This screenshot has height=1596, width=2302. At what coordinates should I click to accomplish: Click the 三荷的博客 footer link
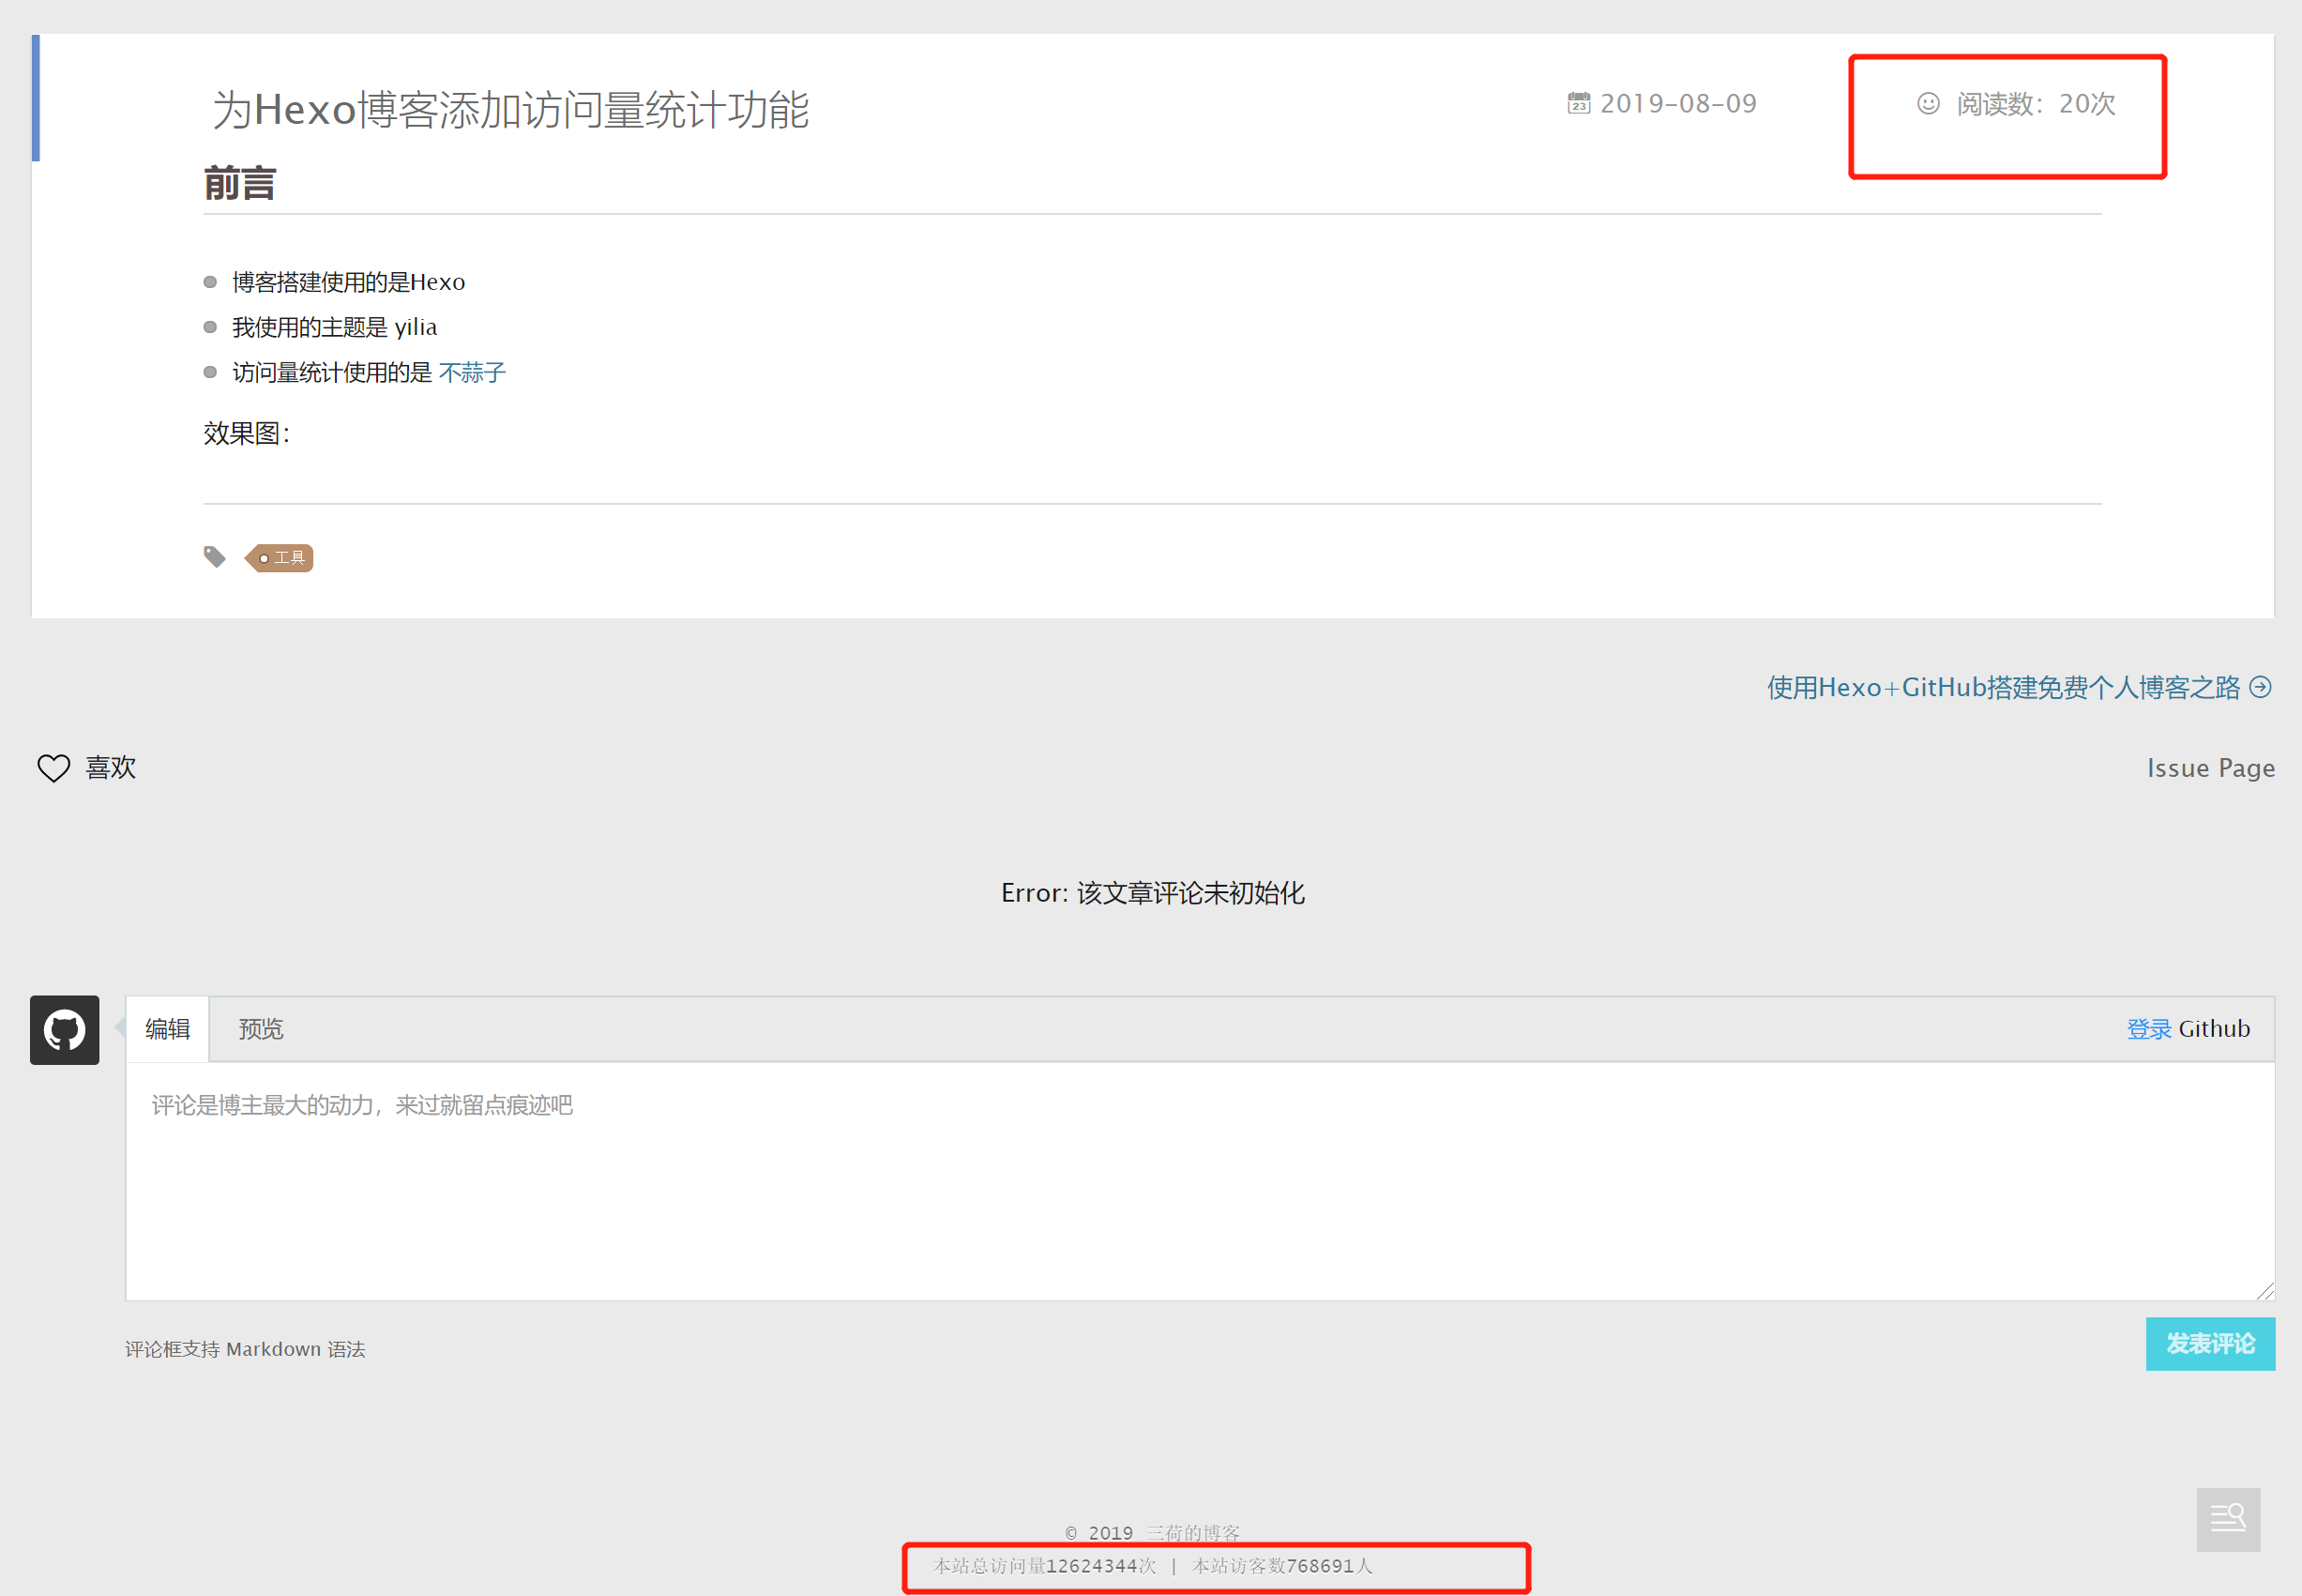[1191, 1532]
